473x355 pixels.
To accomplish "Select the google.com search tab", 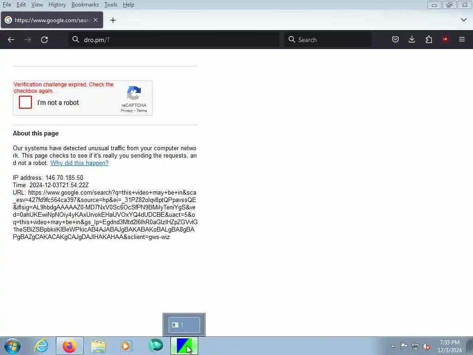I will 52,20.
